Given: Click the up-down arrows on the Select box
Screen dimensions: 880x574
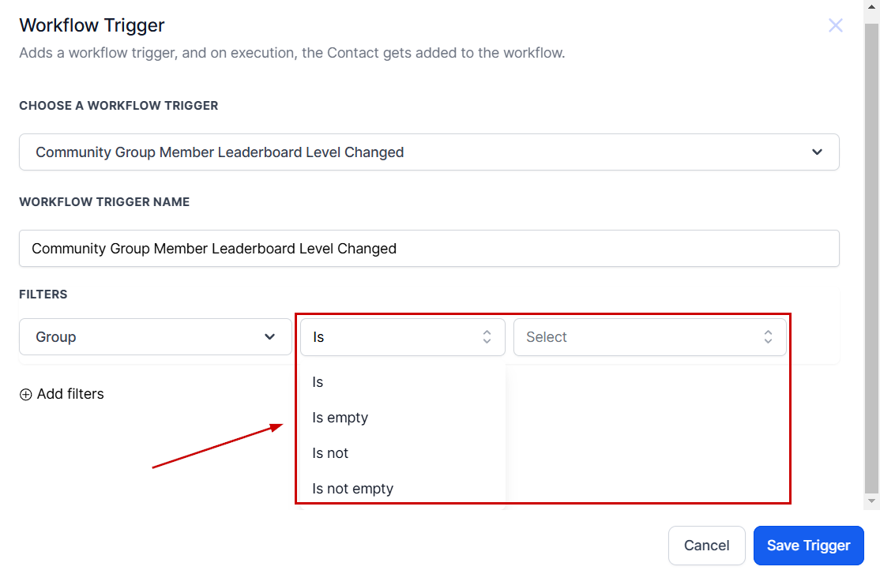Looking at the screenshot, I should tap(768, 337).
